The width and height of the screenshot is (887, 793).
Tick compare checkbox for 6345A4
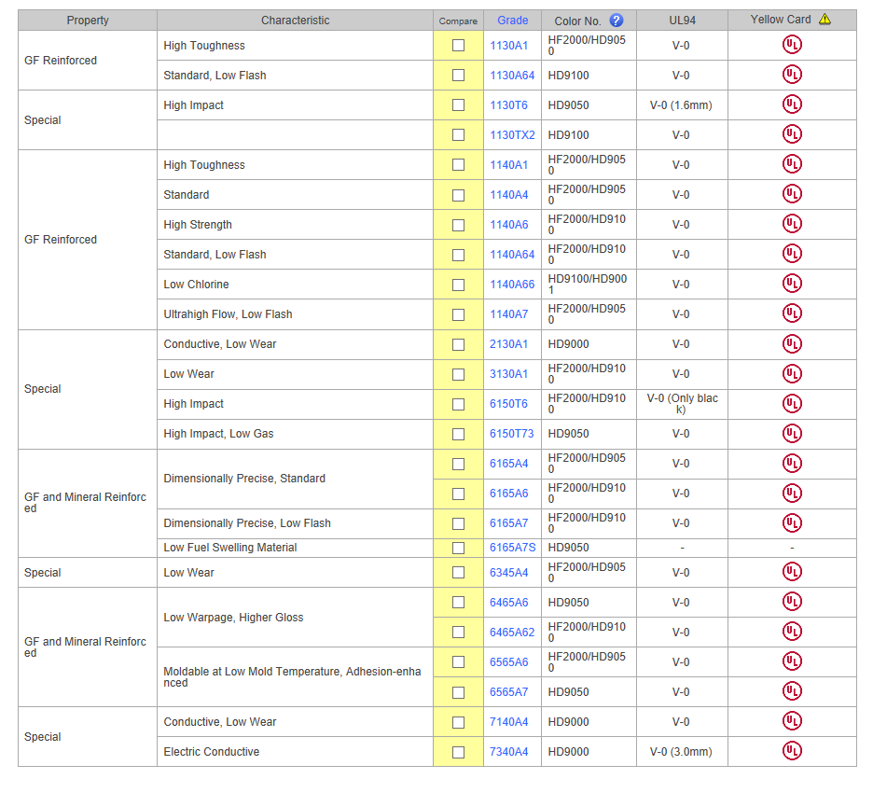click(x=458, y=573)
